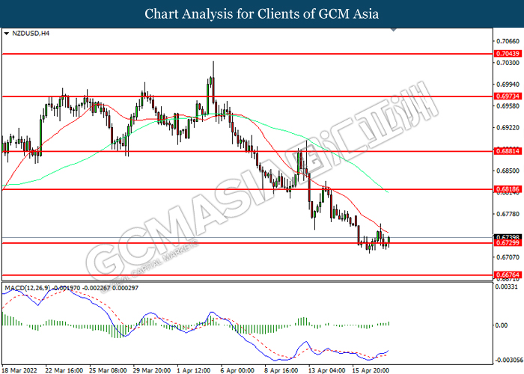The height and width of the screenshot is (374, 524).
Task: Click the 29 Mar 20:00 time label
Action: [152, 371]
